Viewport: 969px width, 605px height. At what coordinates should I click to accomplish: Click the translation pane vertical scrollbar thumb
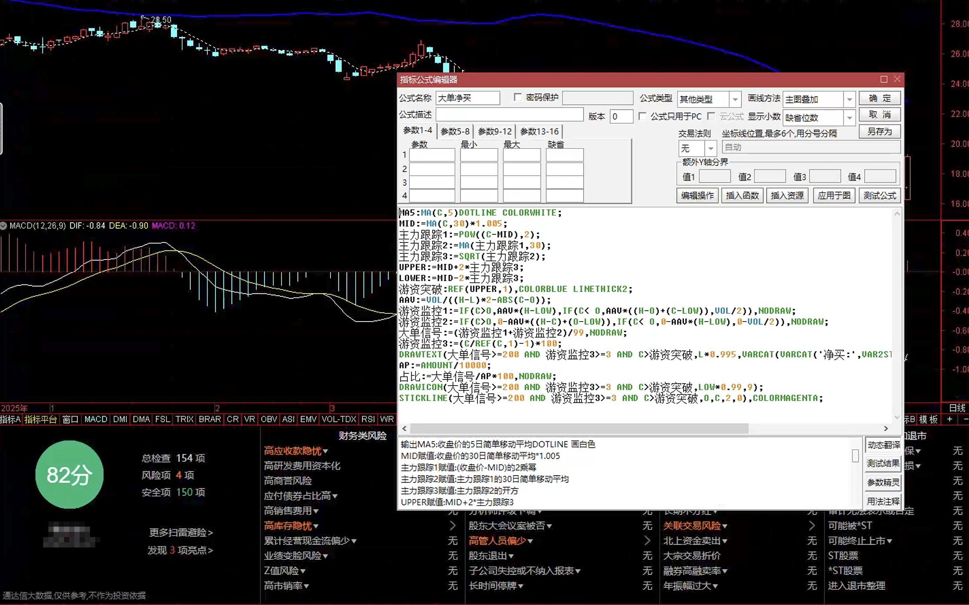855,456
